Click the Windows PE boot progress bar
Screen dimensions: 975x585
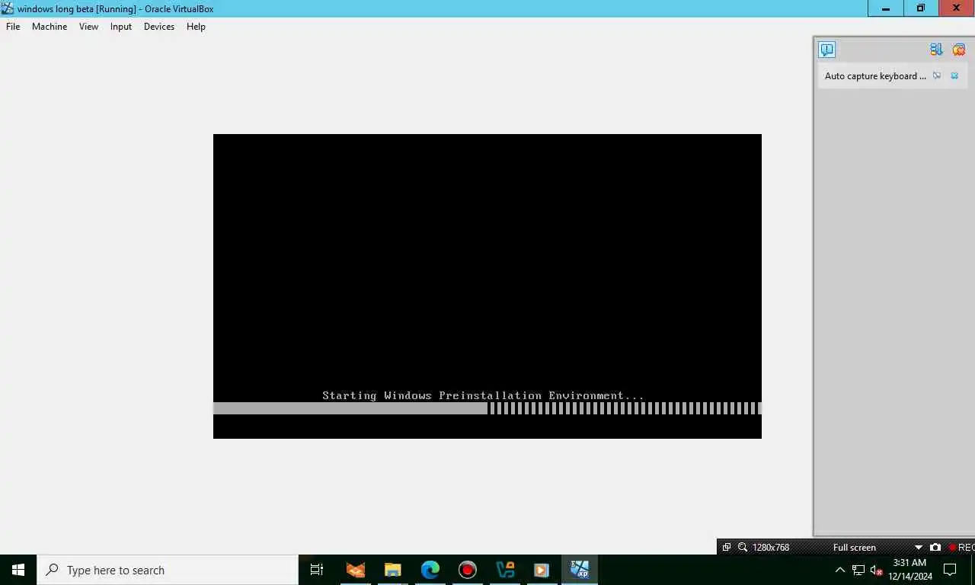point(487,408)
